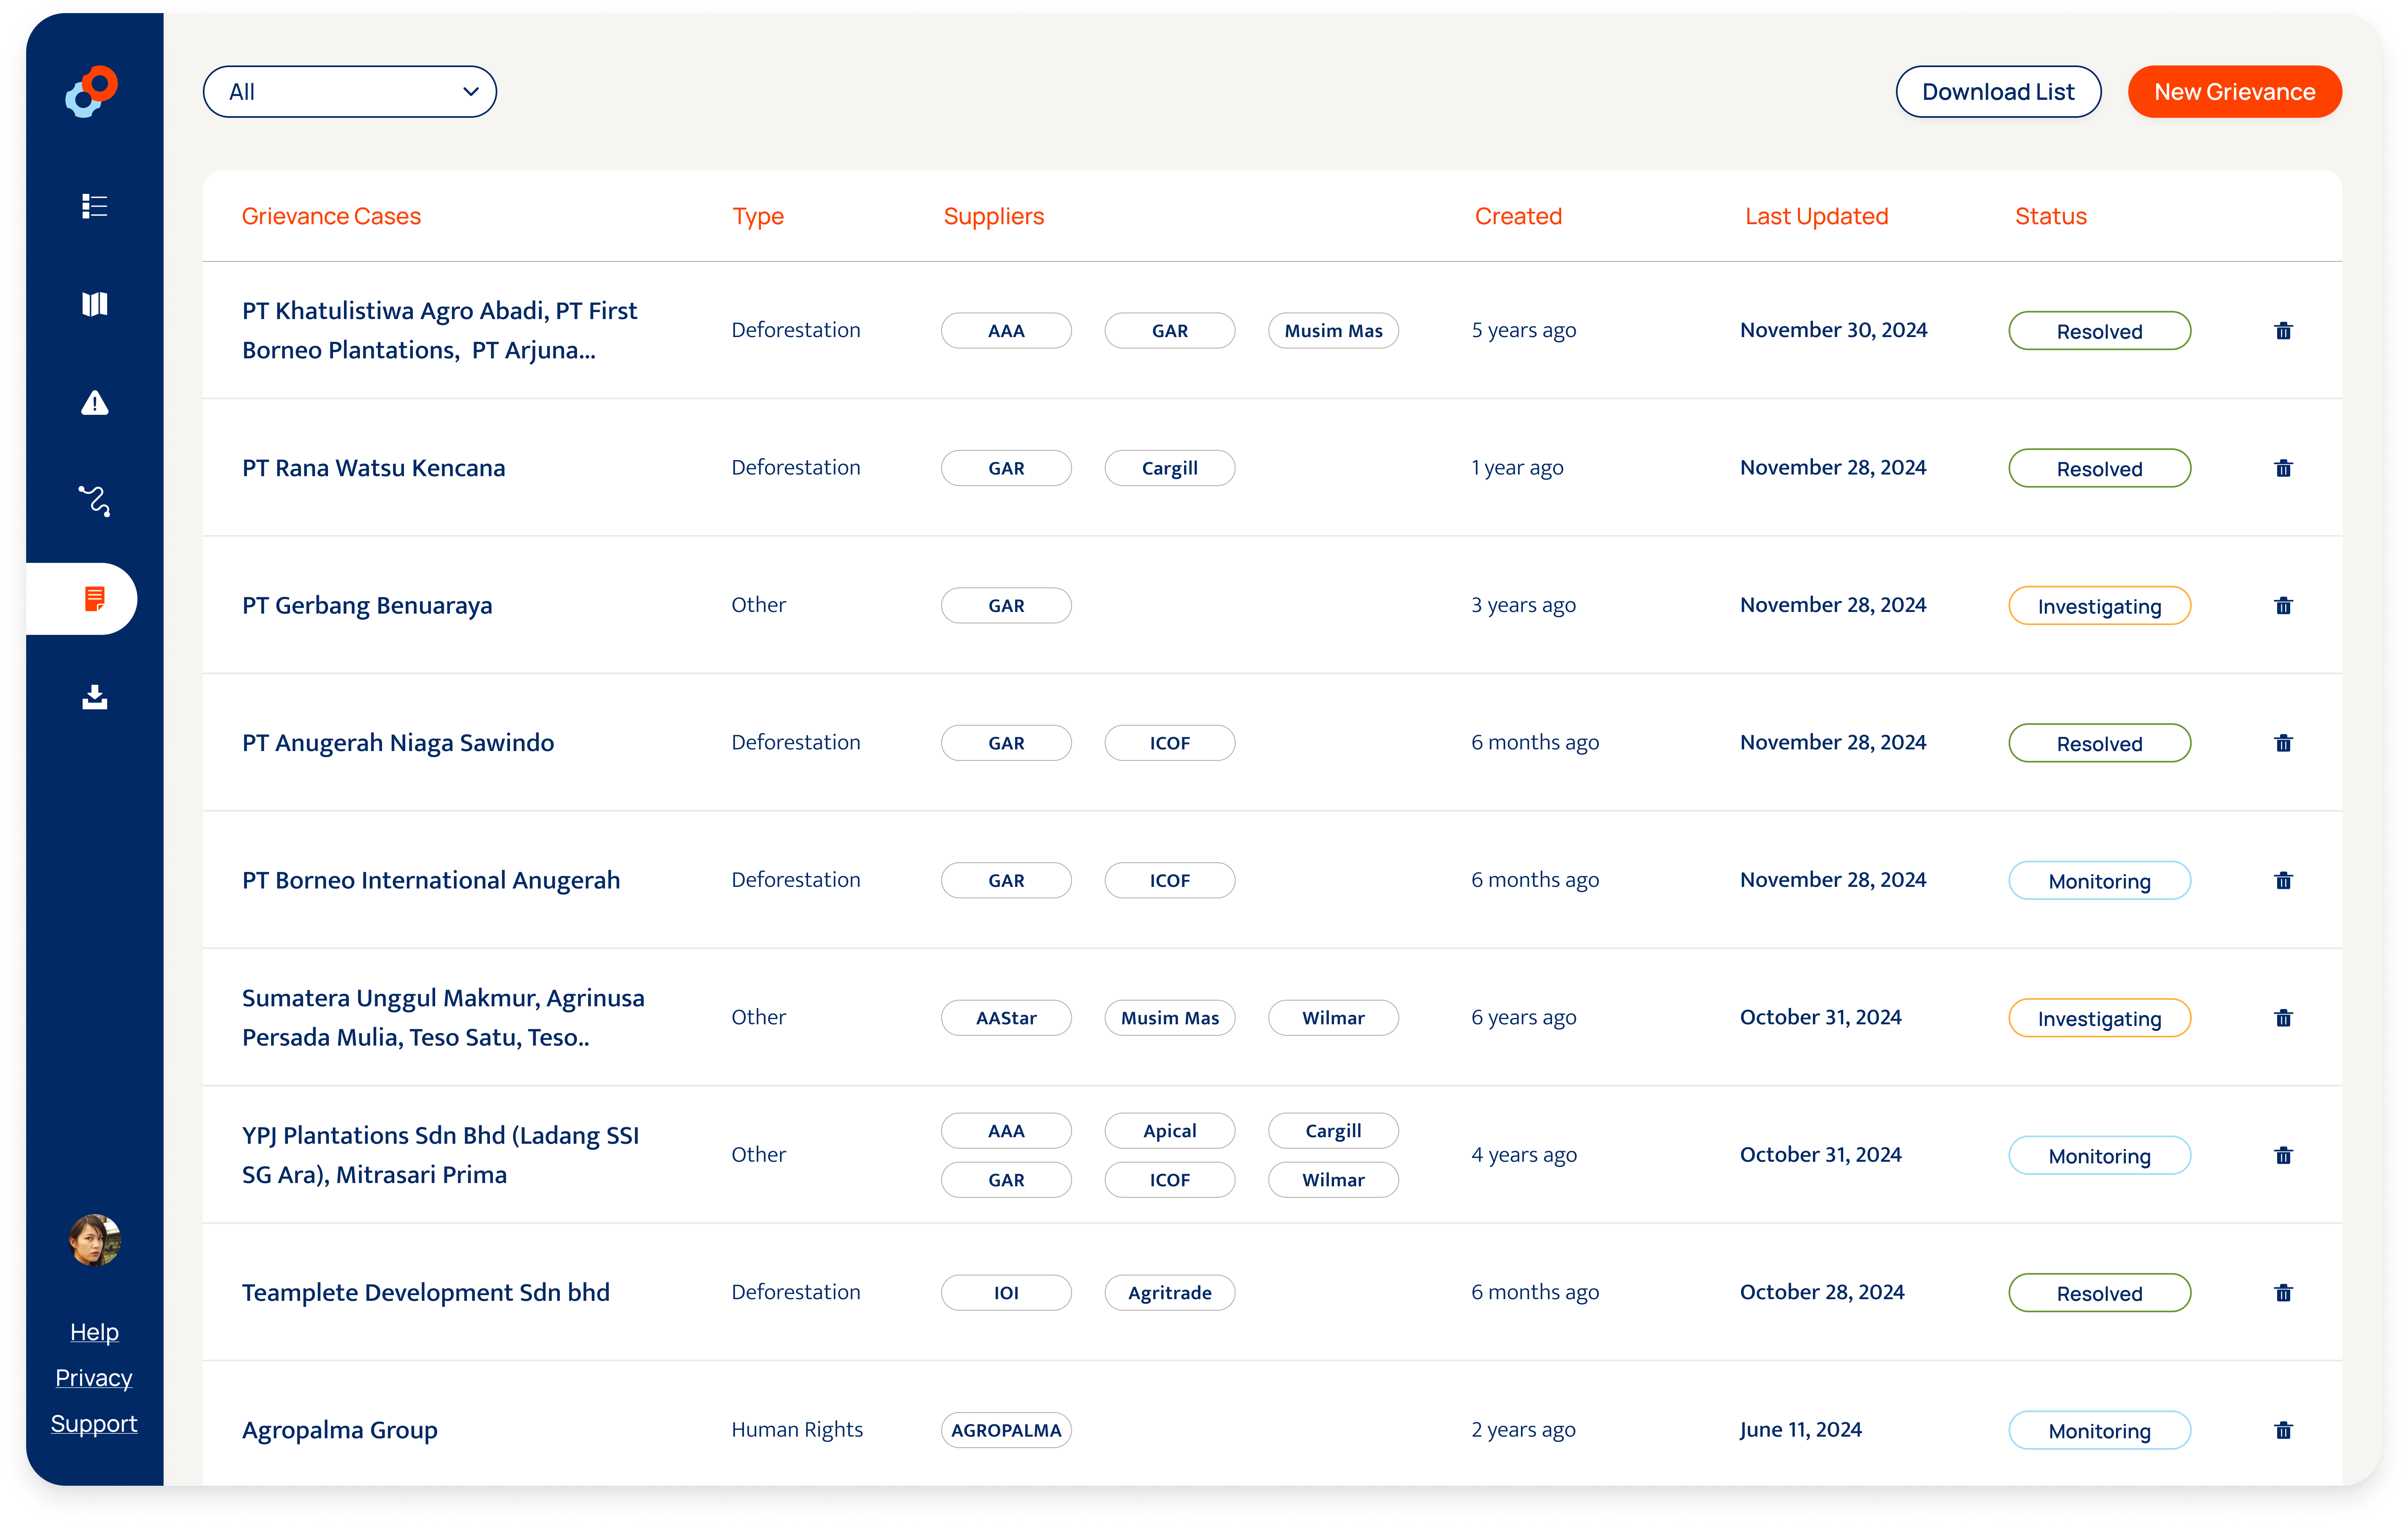Viewport: 2408px width, 1525px height.
Task: Delete the Agropalma Group grievance row
Action: [2283, 1430]
